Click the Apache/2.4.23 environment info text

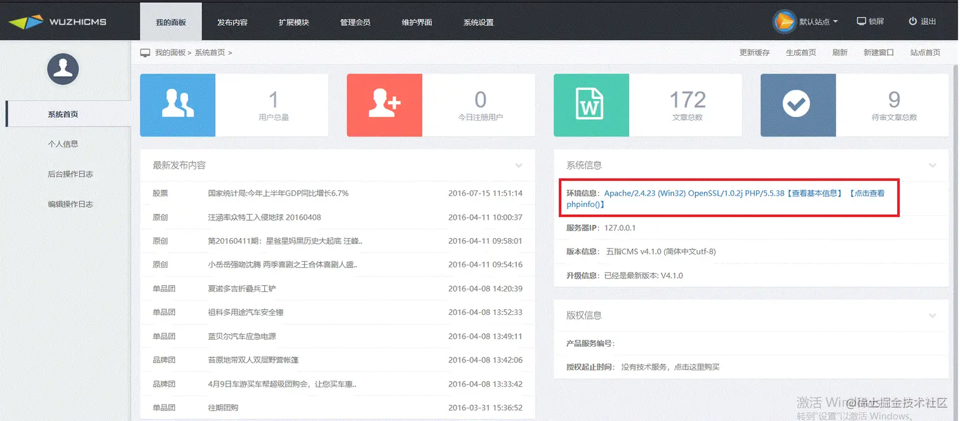tap(694, 193)
